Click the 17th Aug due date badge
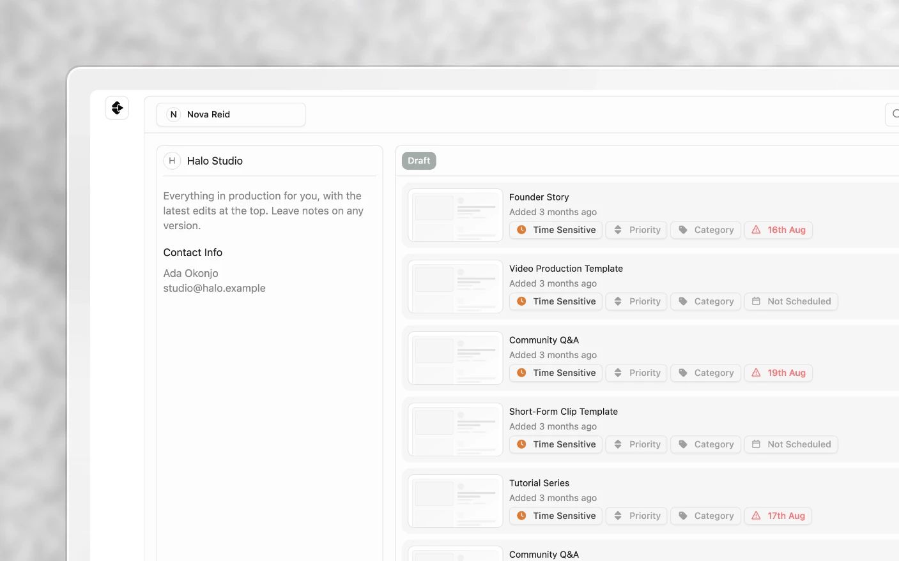The width and height of the screenshot is (899, 561). [778, 516]
